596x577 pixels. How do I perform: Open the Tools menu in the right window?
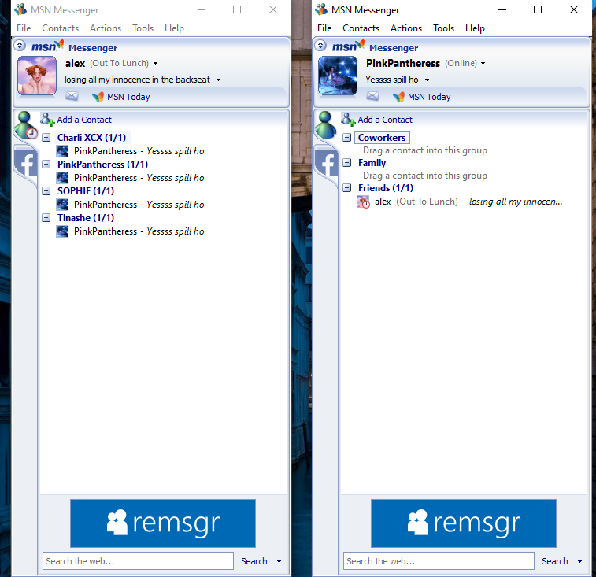(443, 28)
